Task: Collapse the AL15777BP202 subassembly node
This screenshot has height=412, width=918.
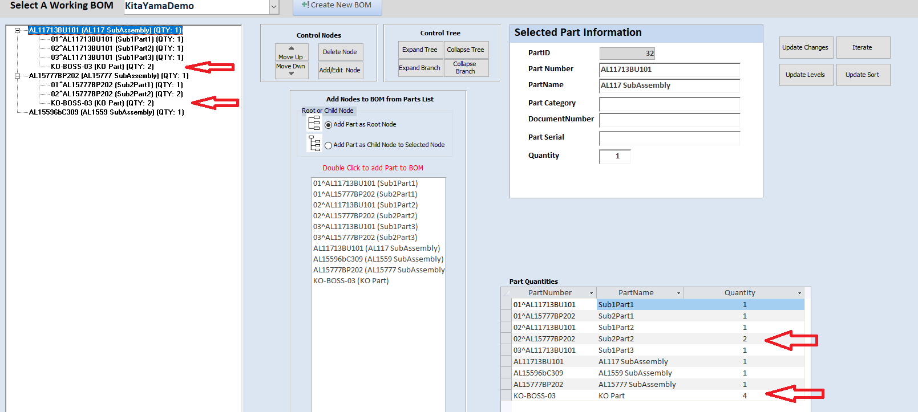Action: [x=17, y=76]
